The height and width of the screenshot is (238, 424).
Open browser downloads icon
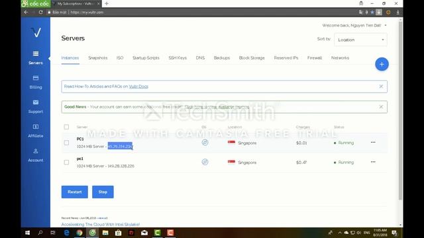[397, 12]
